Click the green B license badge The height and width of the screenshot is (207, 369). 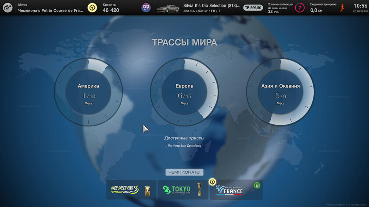click(257, 186)
